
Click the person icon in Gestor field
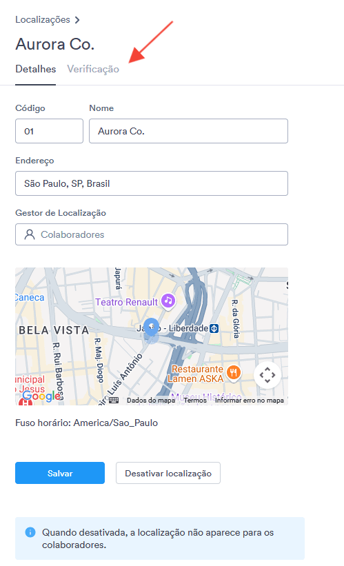(30, 234)
